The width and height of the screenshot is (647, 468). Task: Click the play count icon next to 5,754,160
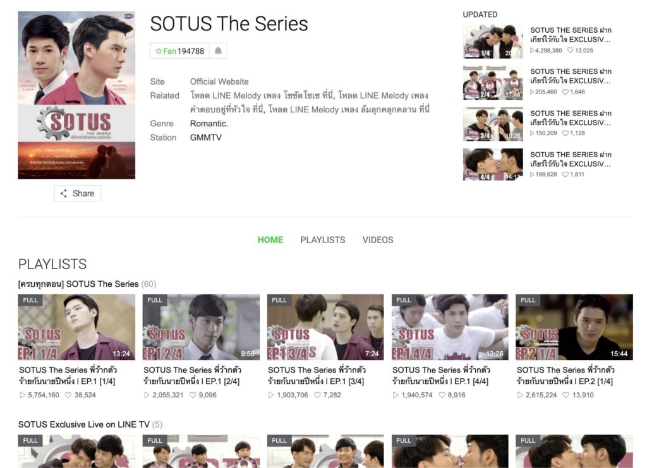(x=22, y=395)
